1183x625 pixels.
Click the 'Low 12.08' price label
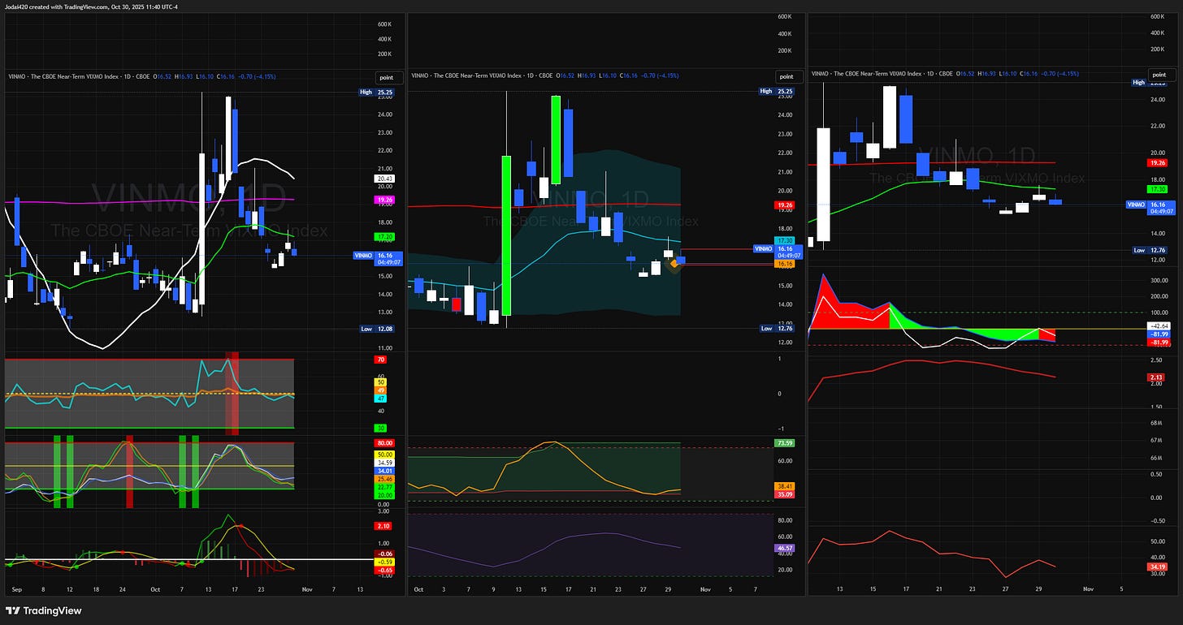[376, 329]
